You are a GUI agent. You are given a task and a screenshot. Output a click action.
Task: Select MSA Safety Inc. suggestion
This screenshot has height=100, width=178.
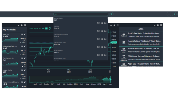click(x=80, y=53)
